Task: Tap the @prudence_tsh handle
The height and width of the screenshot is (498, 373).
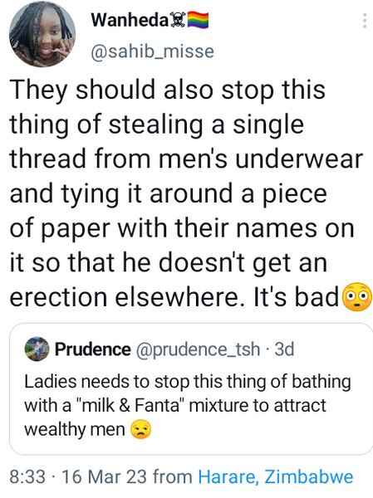Action: coord(198,349)
